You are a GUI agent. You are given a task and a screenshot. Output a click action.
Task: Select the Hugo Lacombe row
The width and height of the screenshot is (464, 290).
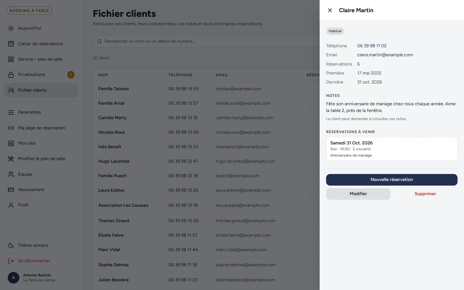(206, 161)
